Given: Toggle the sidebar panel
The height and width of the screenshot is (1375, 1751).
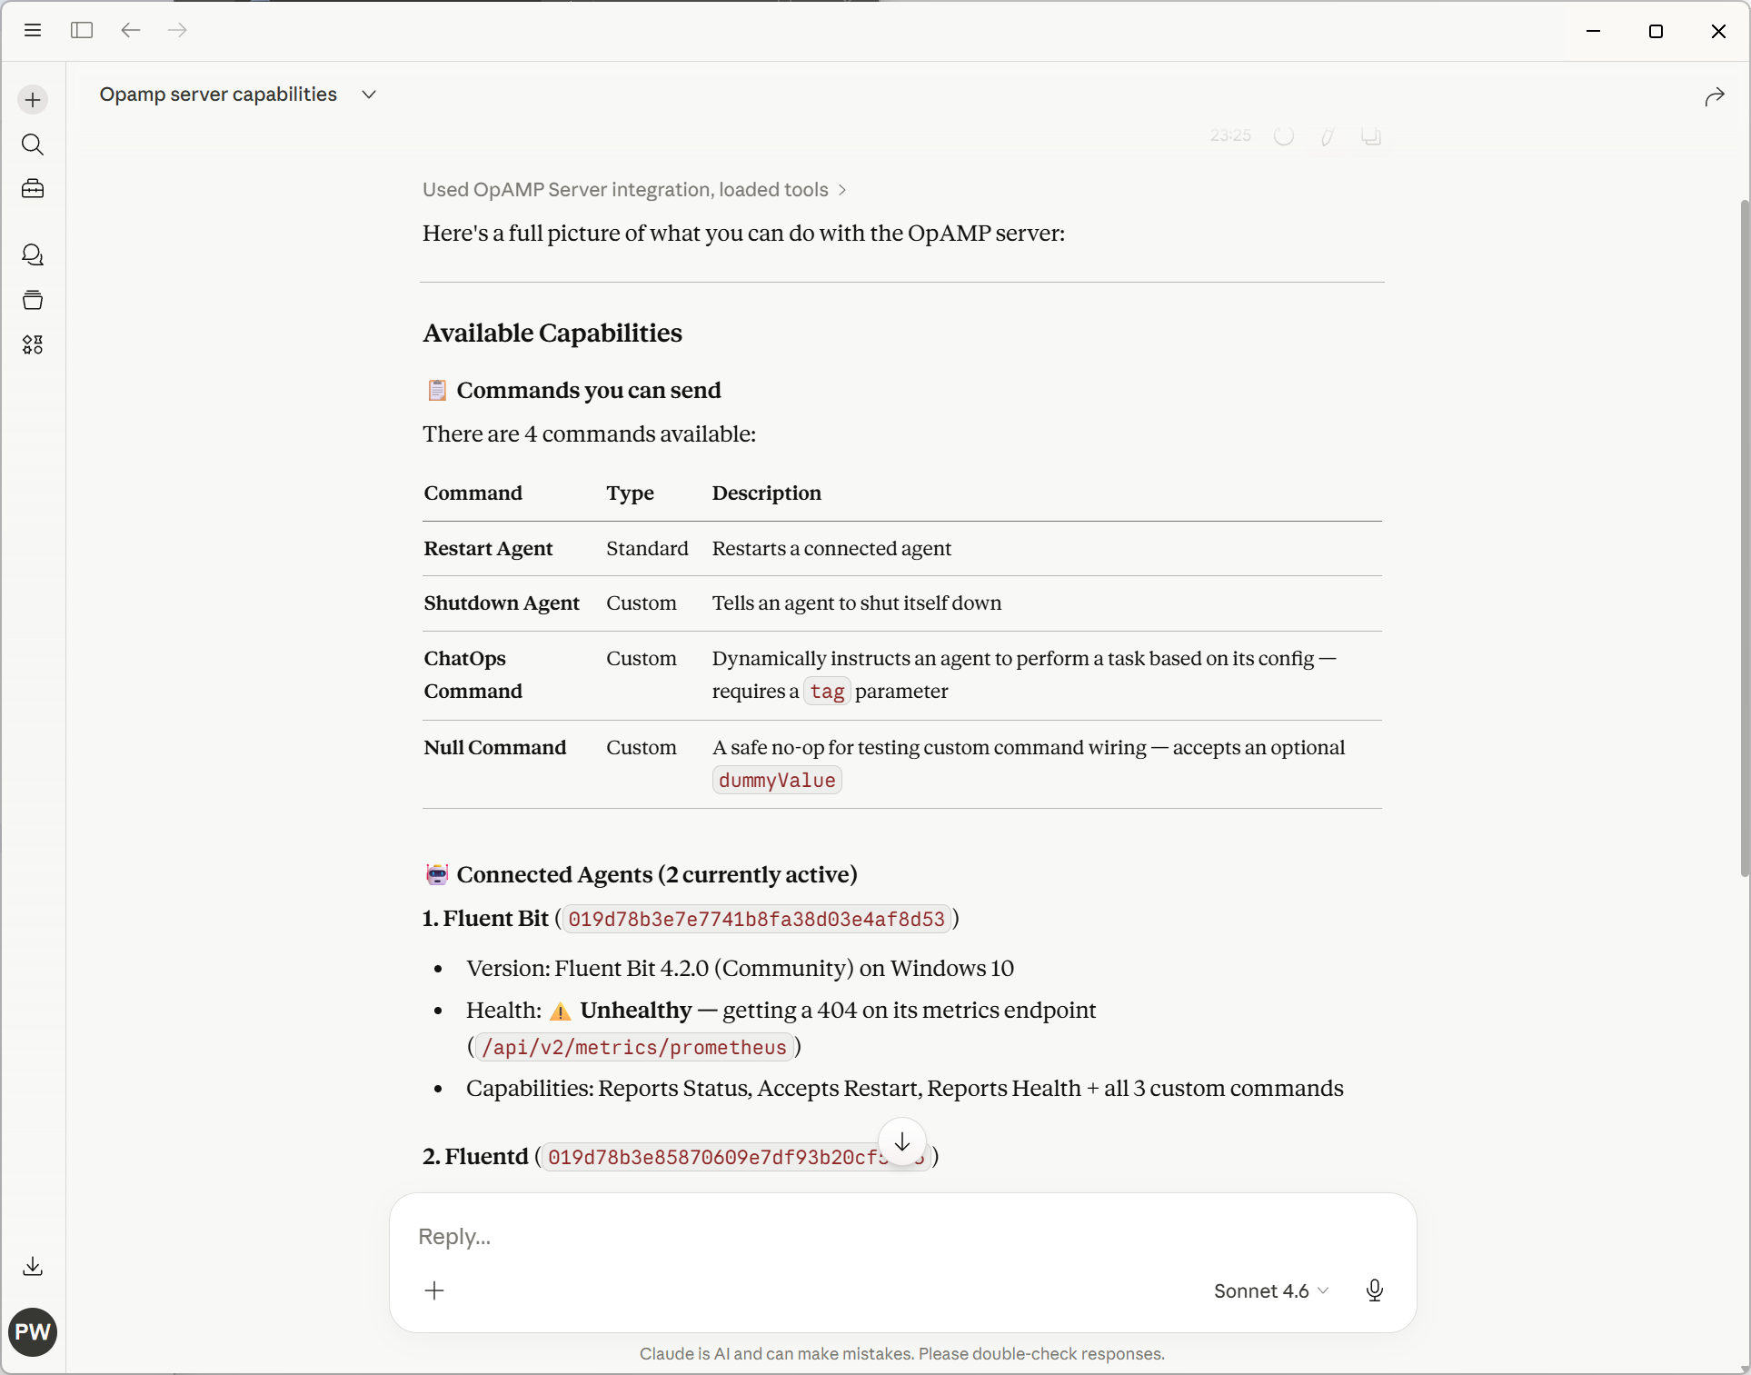Looking at the screenshot, I should (82, 30).
